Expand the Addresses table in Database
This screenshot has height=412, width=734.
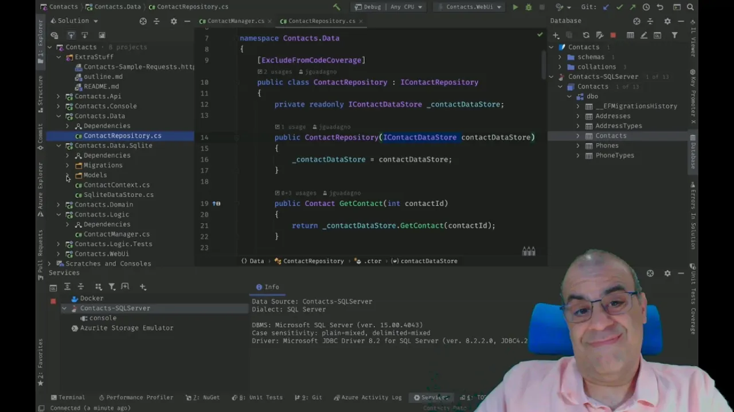(x=578, y=116)
